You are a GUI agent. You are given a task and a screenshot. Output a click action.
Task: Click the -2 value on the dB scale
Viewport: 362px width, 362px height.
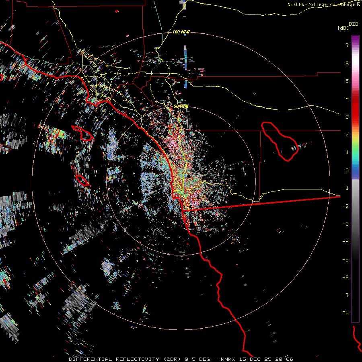coord(346,206)
